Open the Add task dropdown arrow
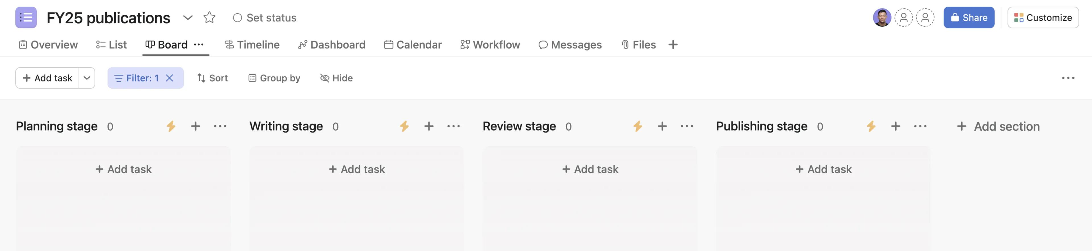 tap(87, 78)
